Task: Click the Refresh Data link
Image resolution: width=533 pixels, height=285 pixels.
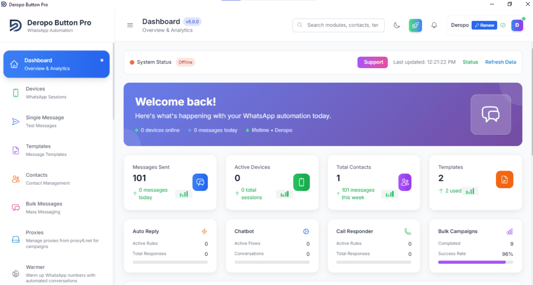Action: [500, 62]
